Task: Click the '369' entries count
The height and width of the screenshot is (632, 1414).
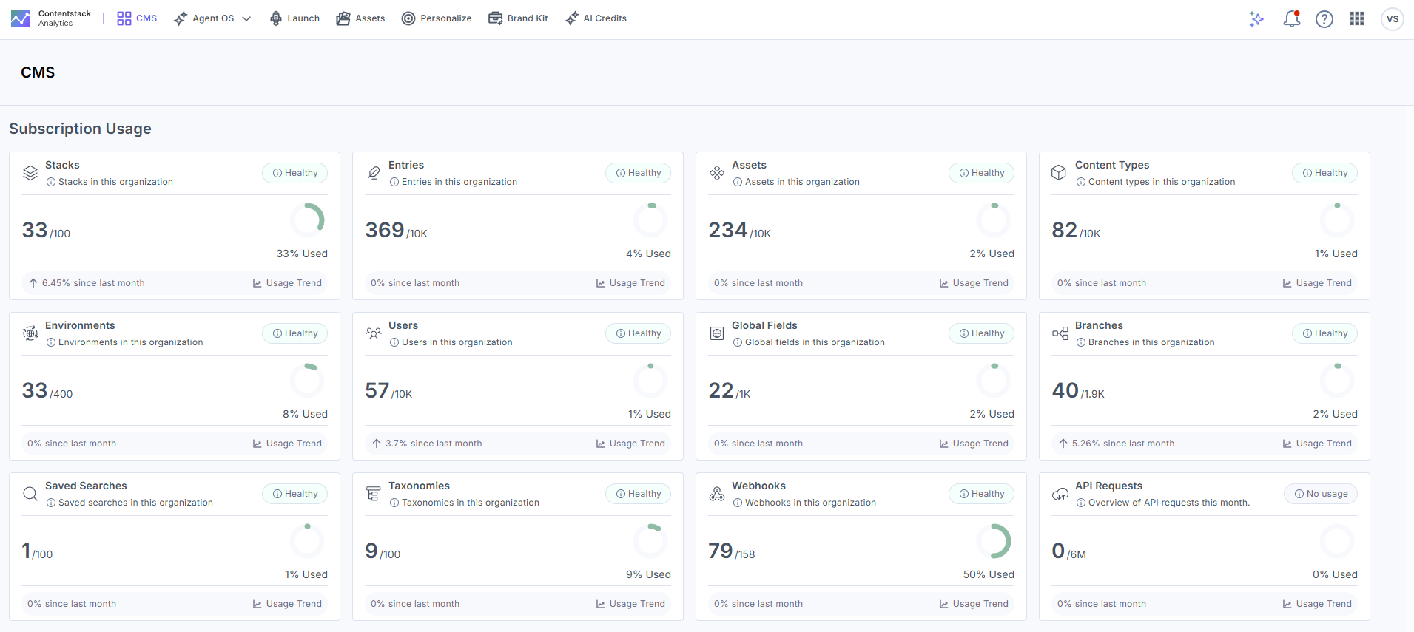Action: coord(385,230)
